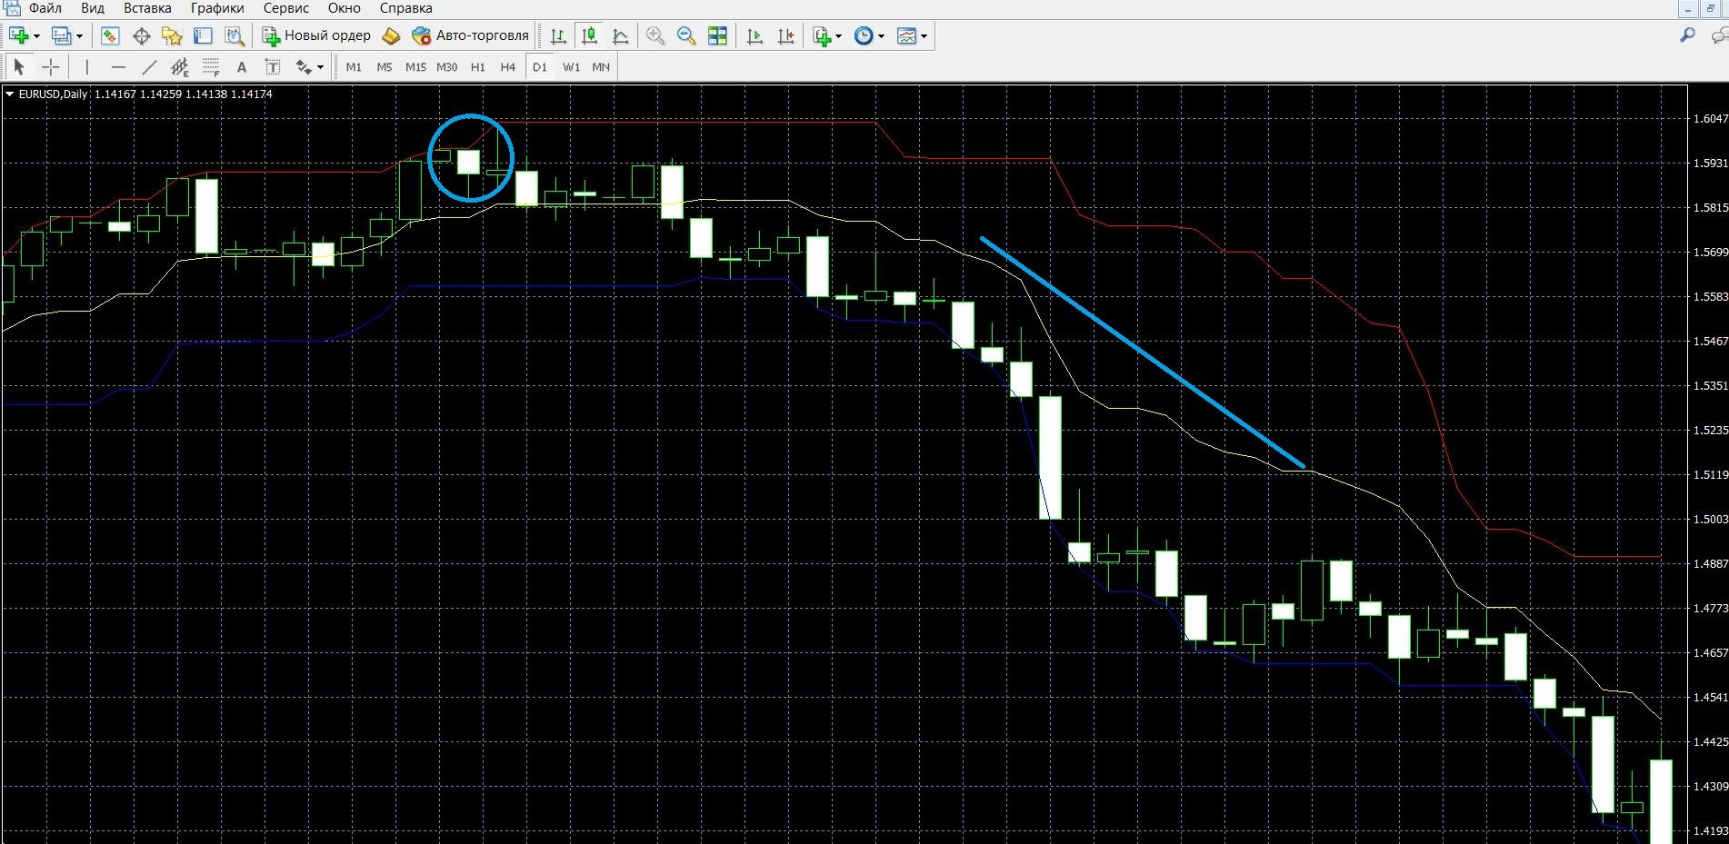The image size is (1729, 844).
Task: Expand the Templates dropdown arrow
Action: click(924, 36)
